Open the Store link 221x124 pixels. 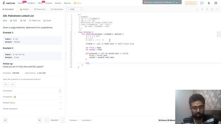77,3
